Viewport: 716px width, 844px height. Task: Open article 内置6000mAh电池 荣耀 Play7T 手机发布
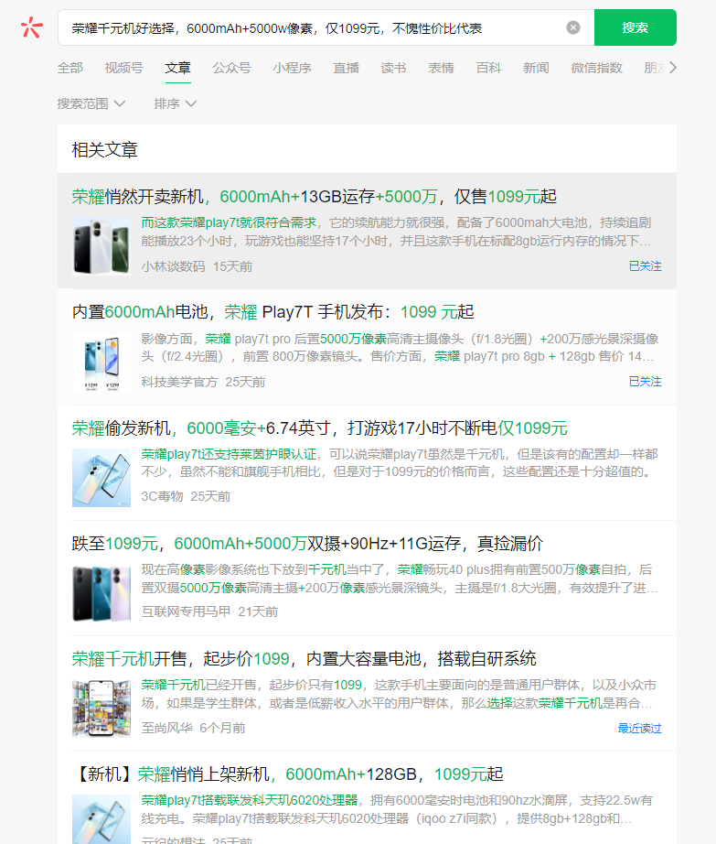click(x=273, y=311)
